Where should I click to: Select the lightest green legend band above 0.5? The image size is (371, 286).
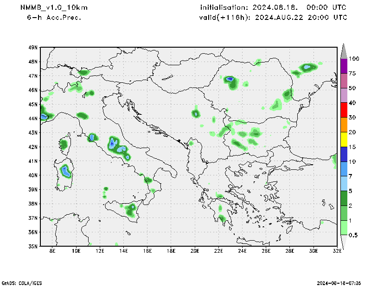[344, 228]
